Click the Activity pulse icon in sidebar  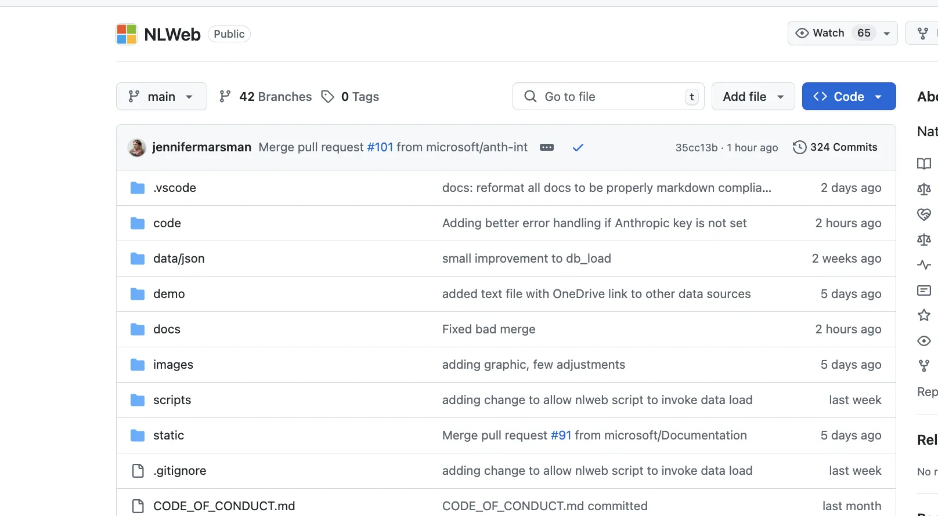tap(924, 265)
